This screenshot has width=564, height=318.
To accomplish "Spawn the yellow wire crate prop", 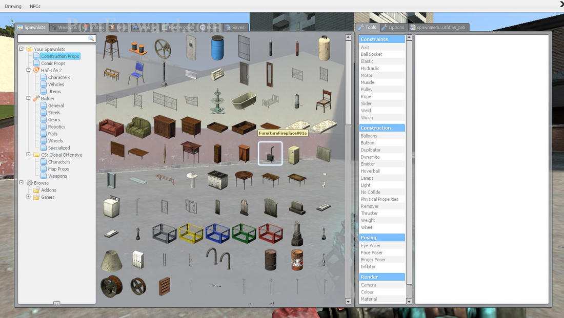I will point(191,233).
